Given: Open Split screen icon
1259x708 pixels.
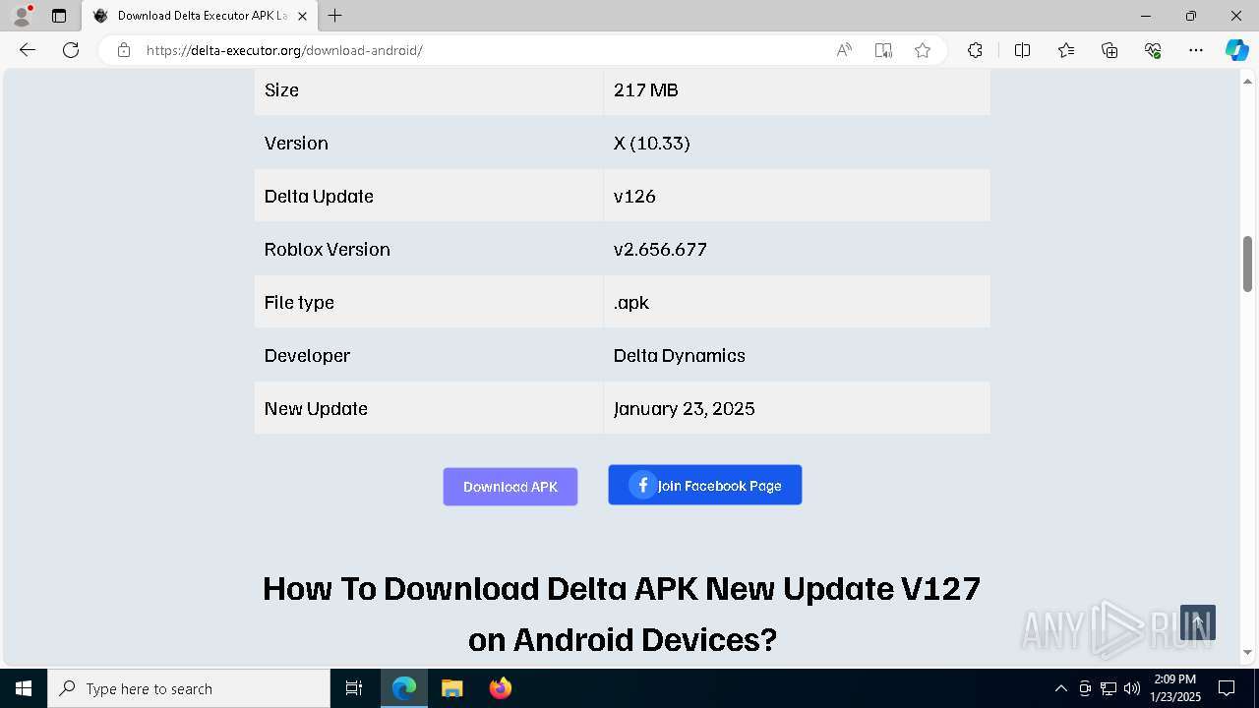Looking at the screenshot, I should click(1022, 50).
